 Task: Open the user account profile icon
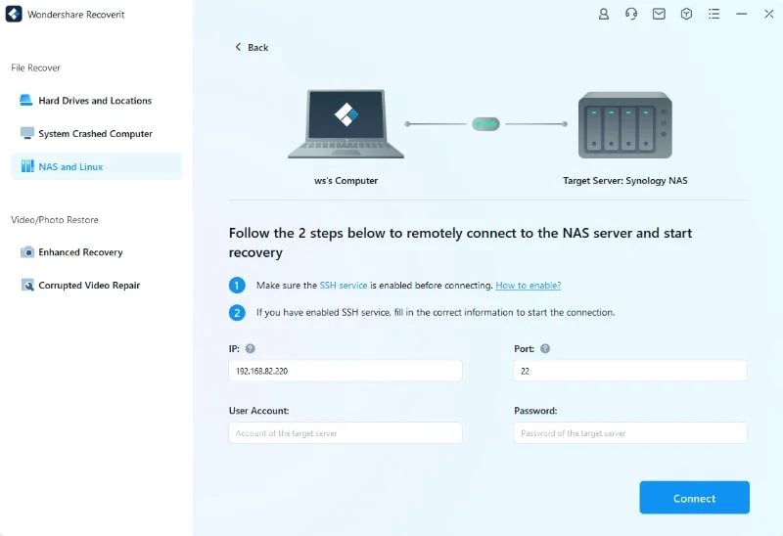coord(604,14)
